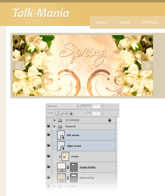Click the featured bg vector mask thumbnail

[x=74, y=178]
